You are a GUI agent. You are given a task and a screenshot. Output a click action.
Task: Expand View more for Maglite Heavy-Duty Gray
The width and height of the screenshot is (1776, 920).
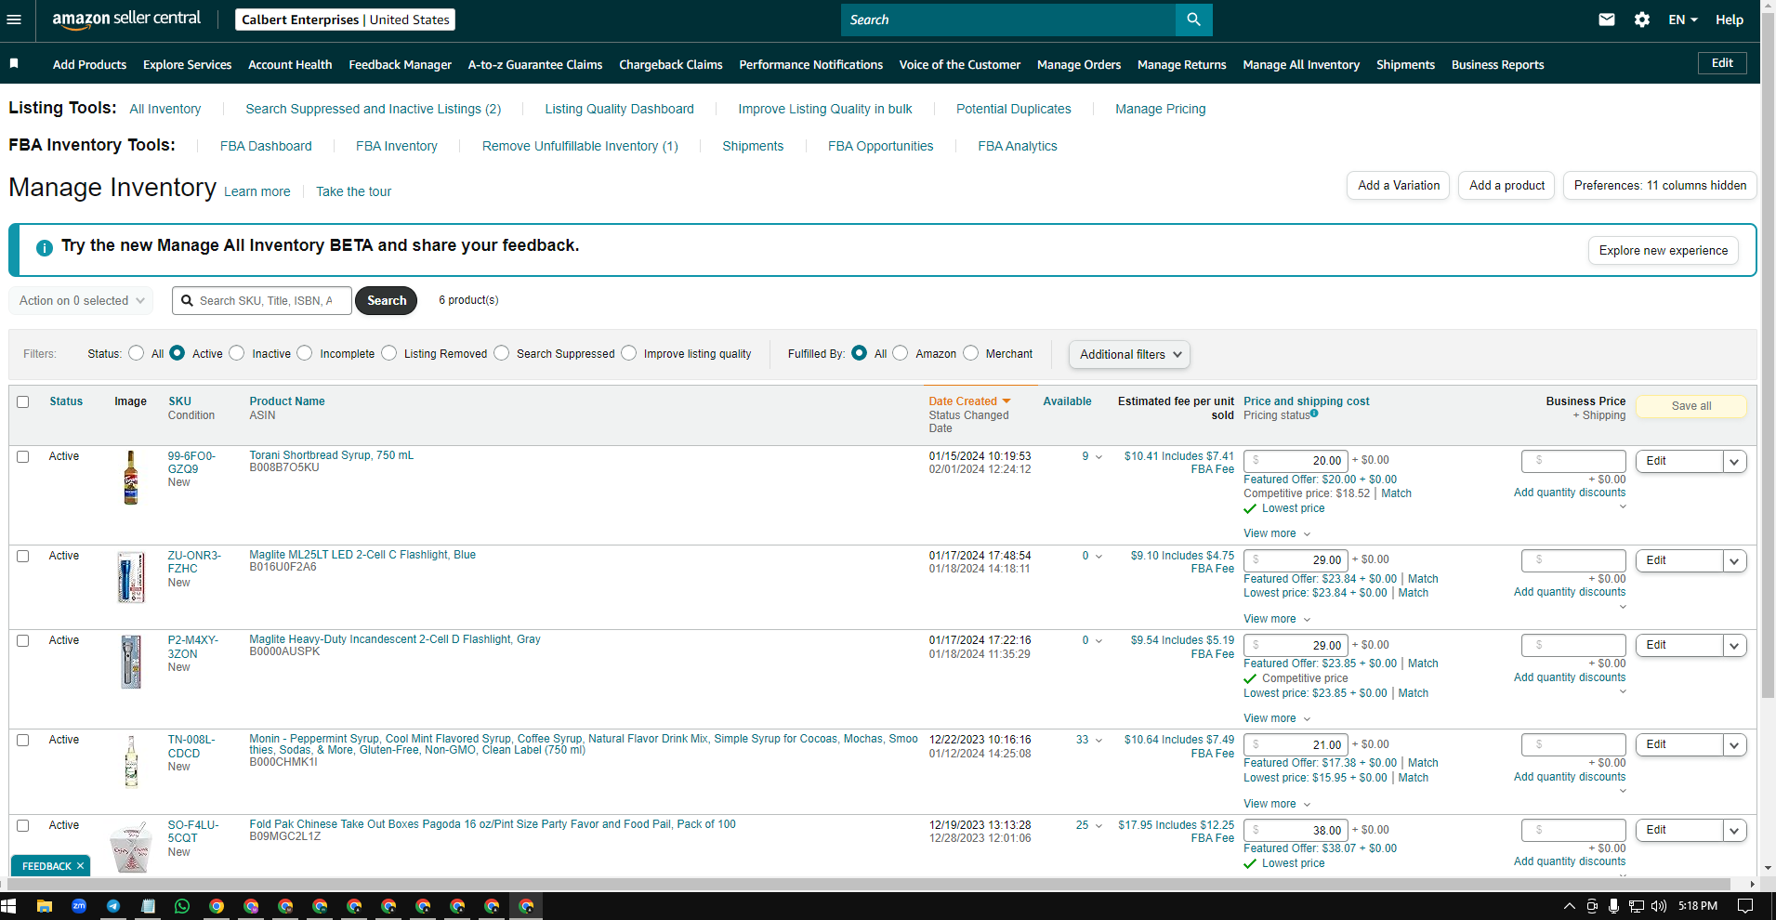pos(1277,718)
